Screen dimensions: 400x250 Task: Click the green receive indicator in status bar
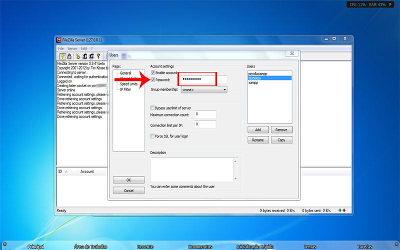pyautogui.click(x=340, y=210)
